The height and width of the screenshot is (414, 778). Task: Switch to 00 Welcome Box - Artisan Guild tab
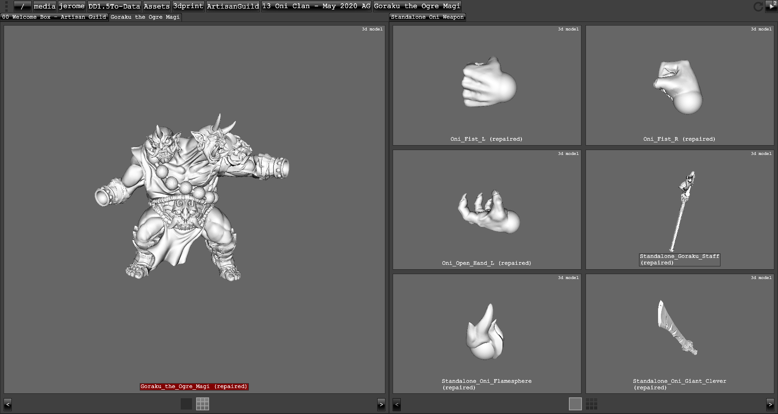(x=54, y=17)
